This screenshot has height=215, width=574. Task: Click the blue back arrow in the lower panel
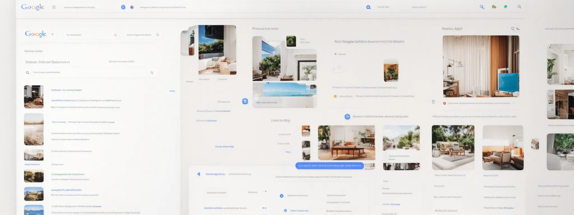tap(198, 174)
